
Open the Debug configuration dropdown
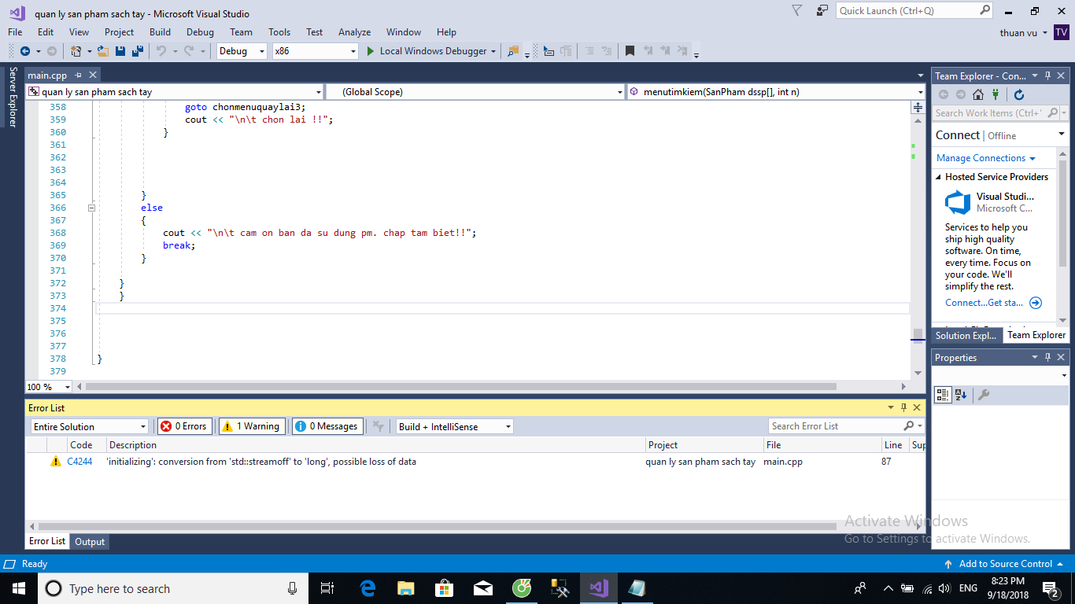[x=243, y=51]
